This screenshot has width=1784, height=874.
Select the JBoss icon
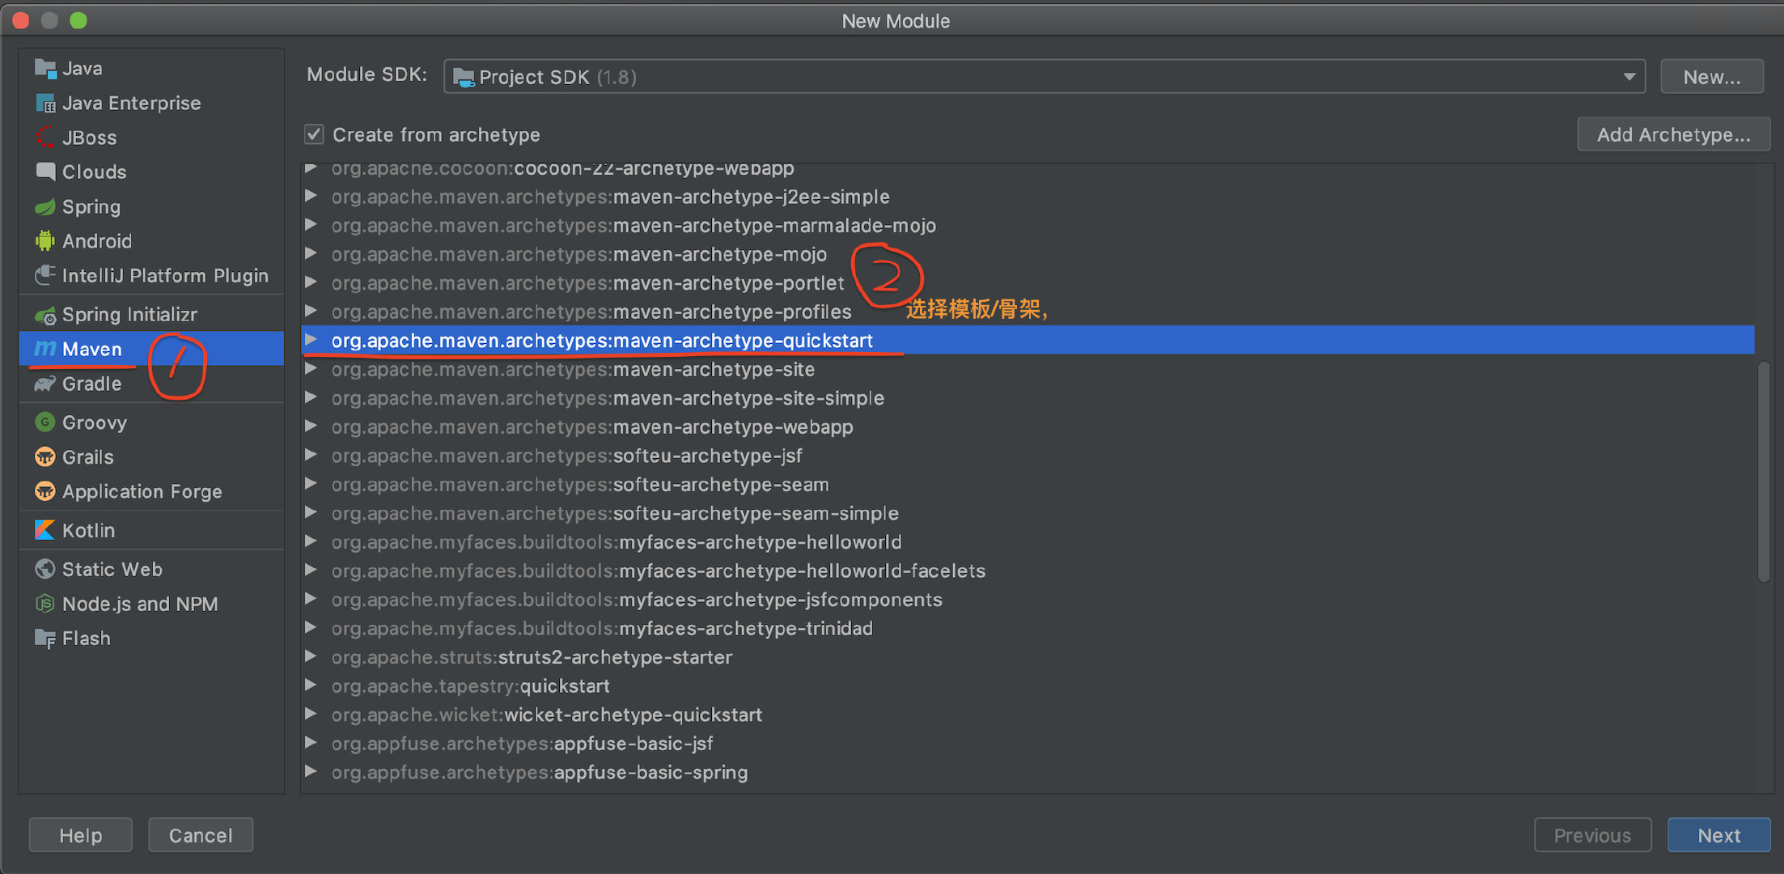coord(44,138)
